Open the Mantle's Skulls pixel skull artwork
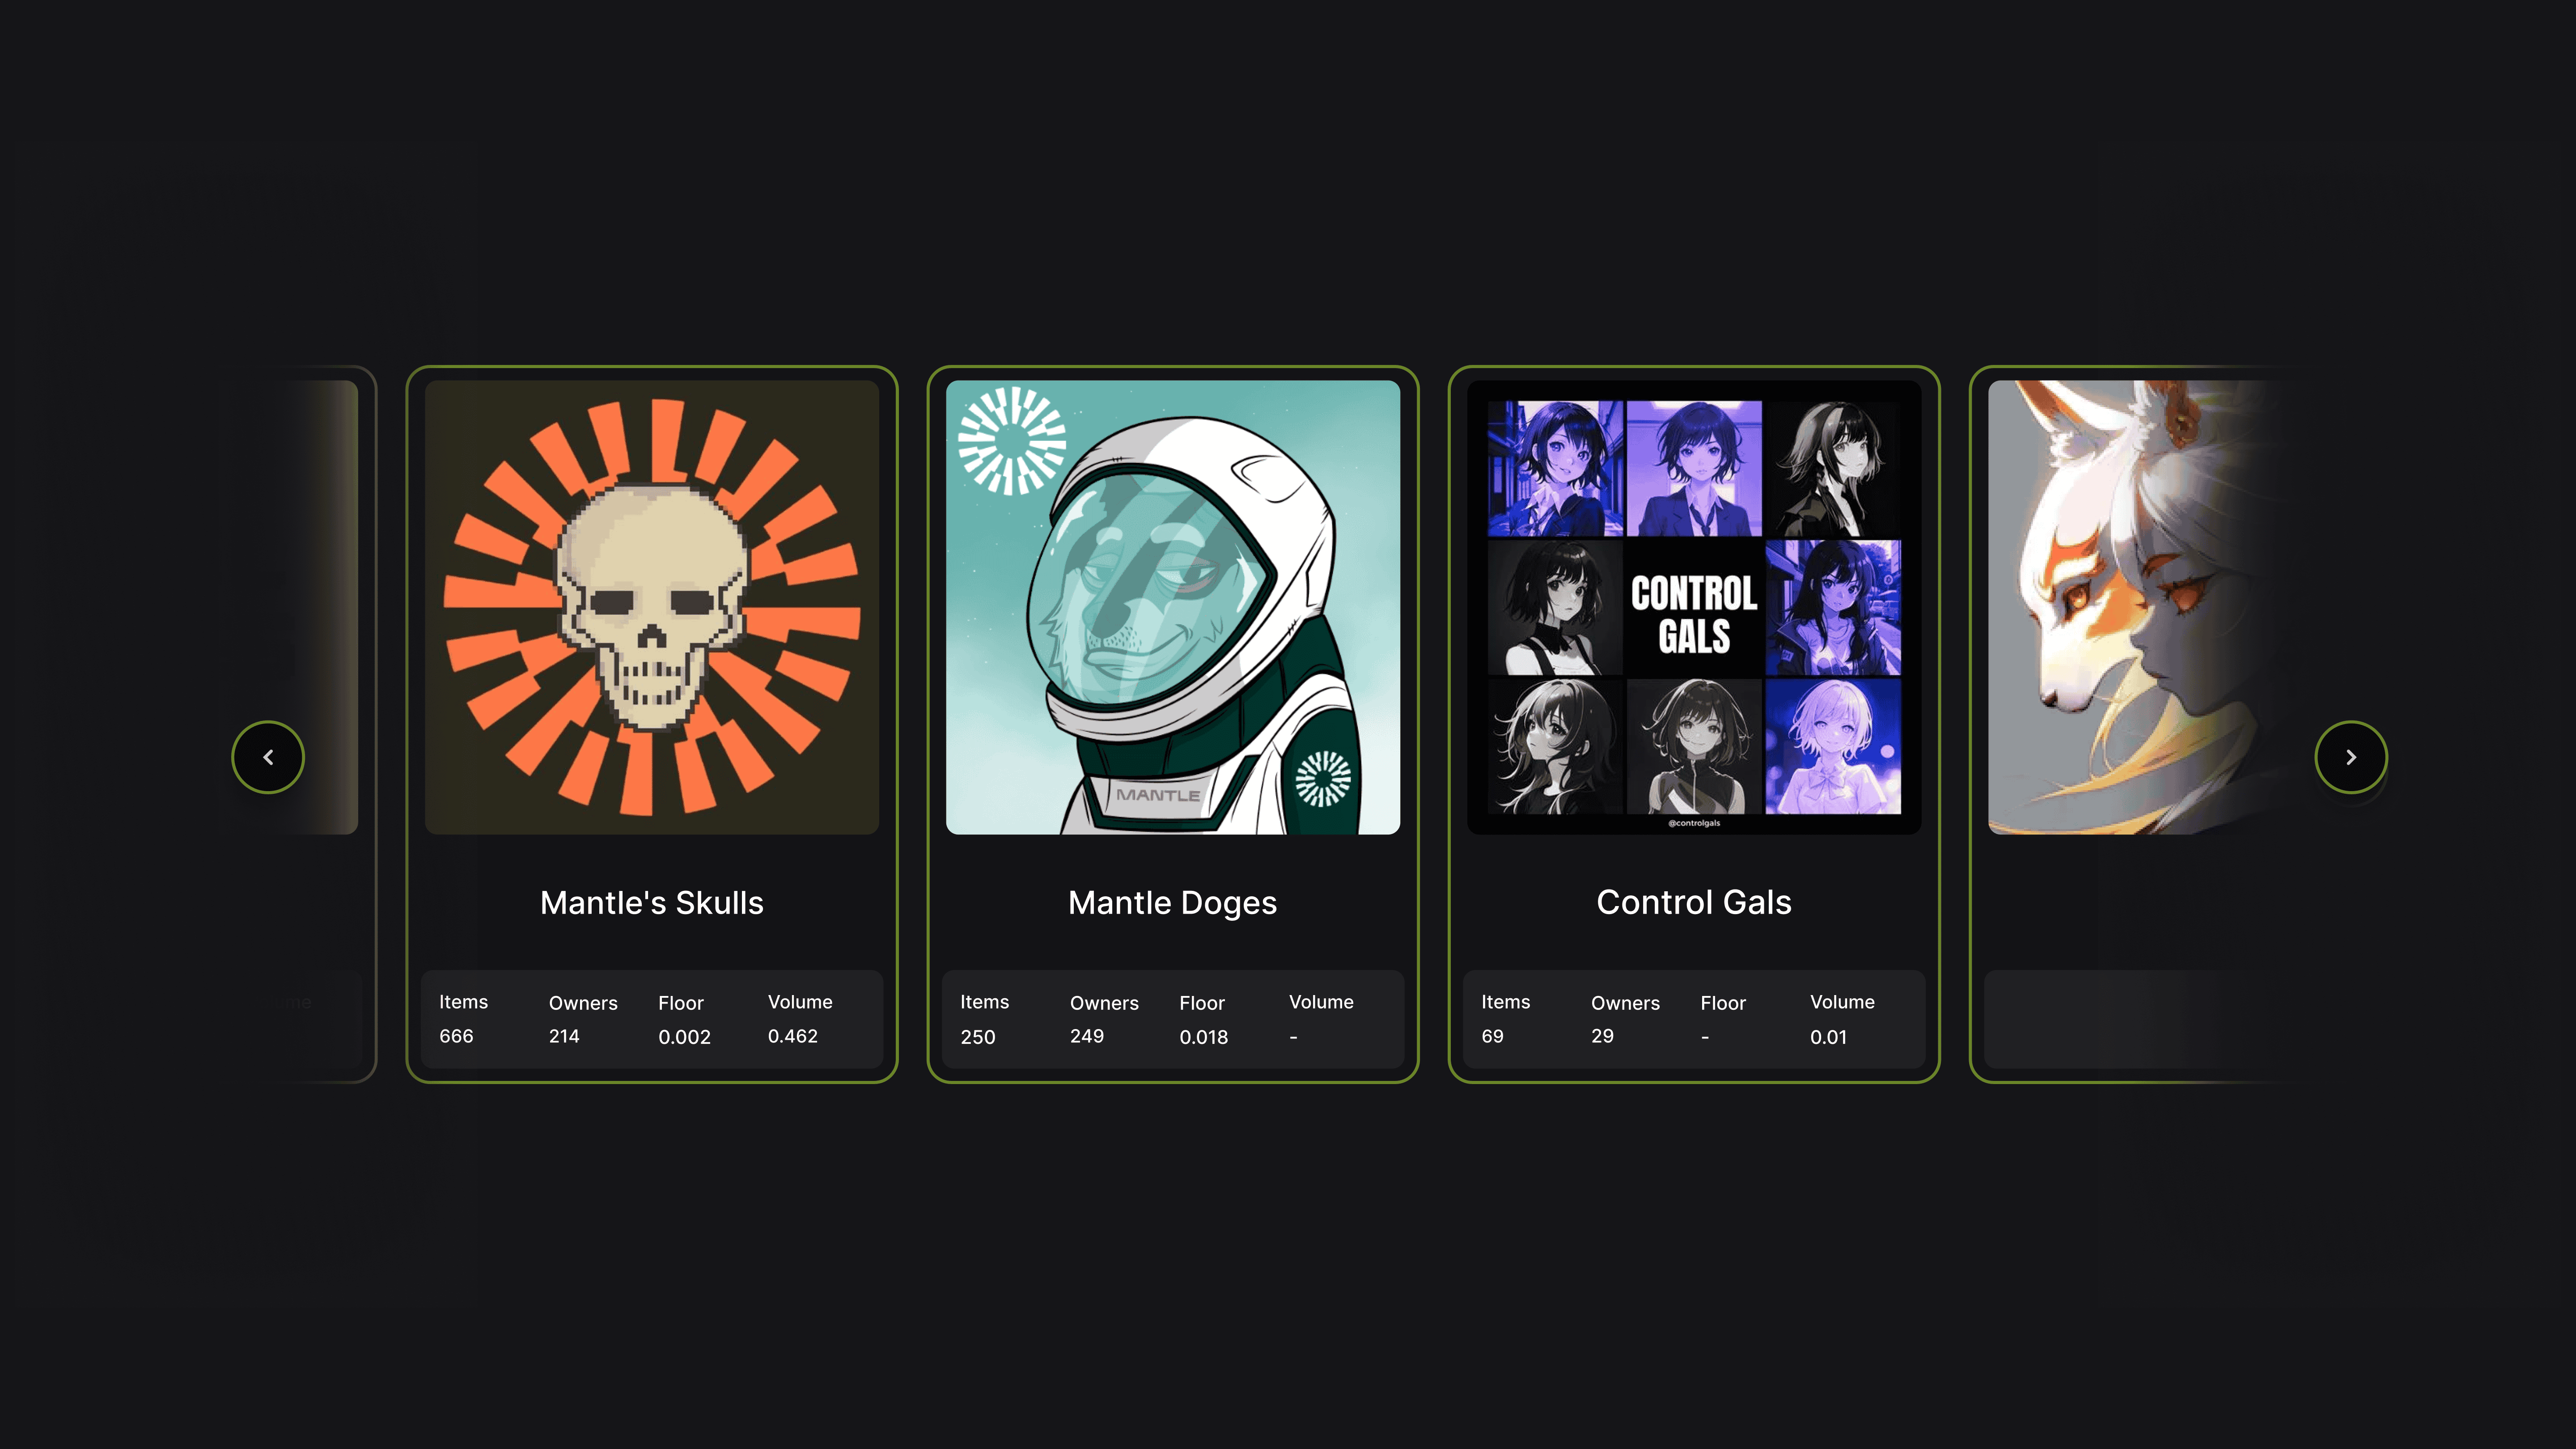Screen dimensions: 2576x1449 [x=652, y=607]
